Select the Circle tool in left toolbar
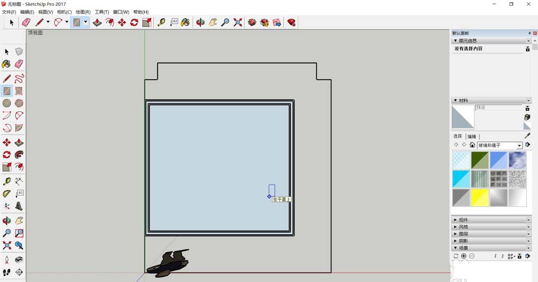This screenshot has height=282, width=538. click(x=7, y=103)
